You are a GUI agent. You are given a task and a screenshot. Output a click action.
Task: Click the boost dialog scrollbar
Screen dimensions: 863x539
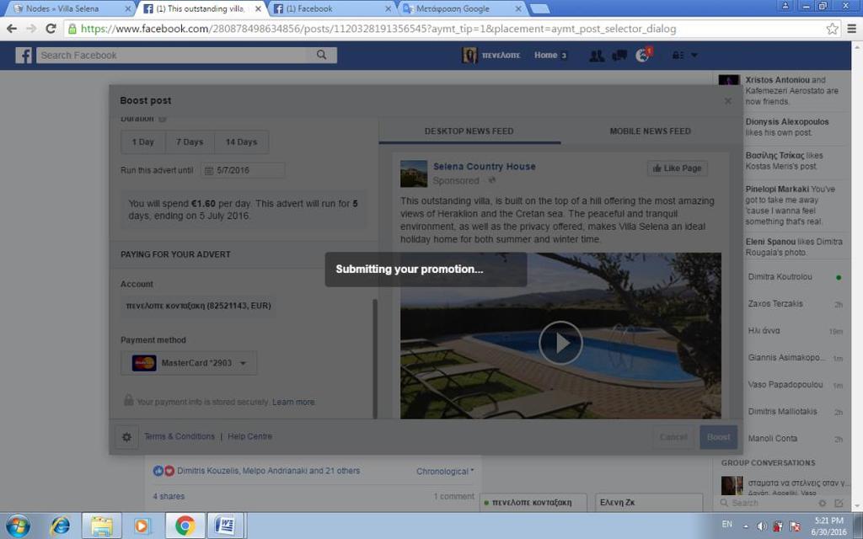(375, 359)
